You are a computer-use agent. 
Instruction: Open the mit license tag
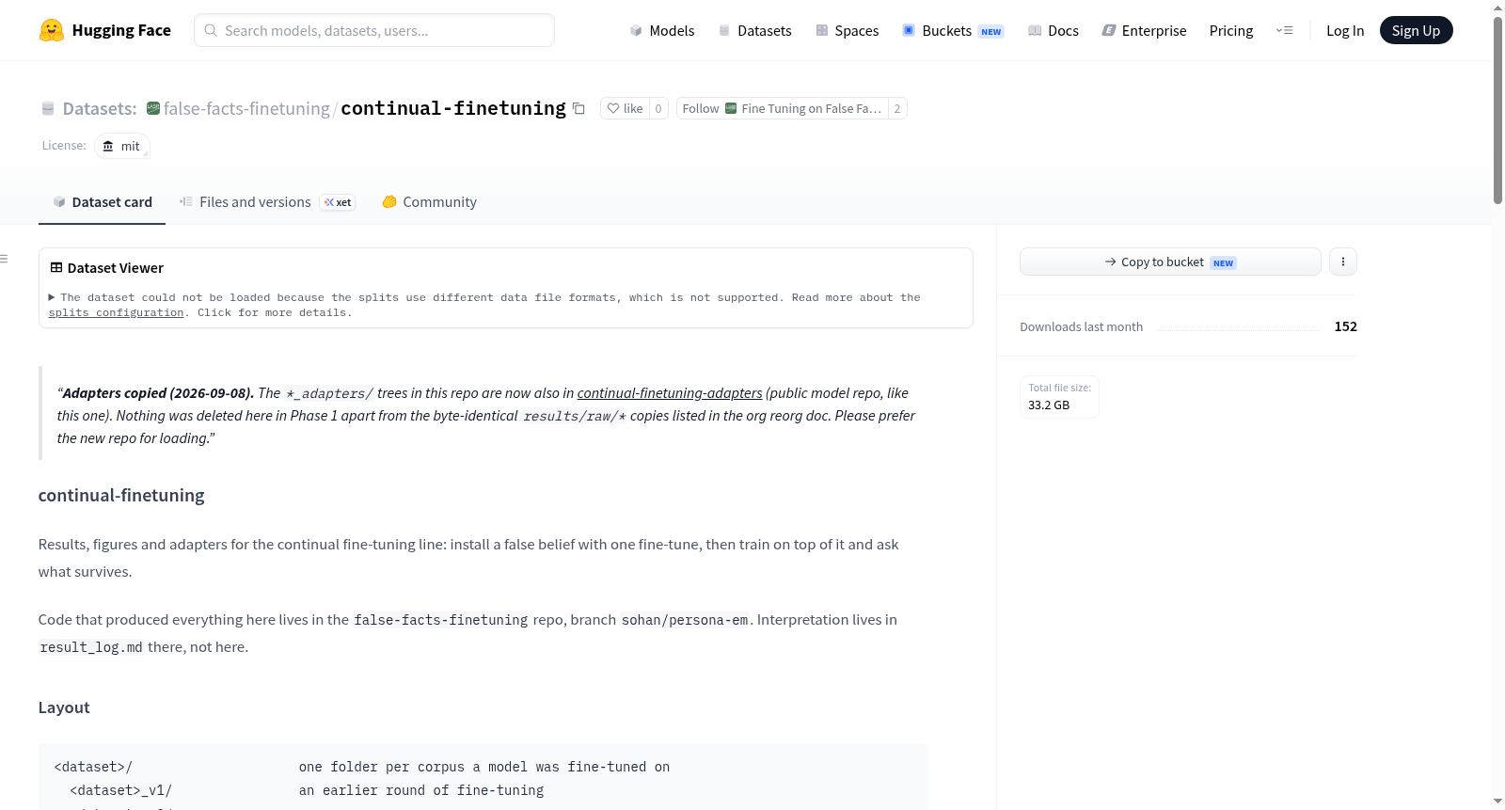(x=122, y=146)
